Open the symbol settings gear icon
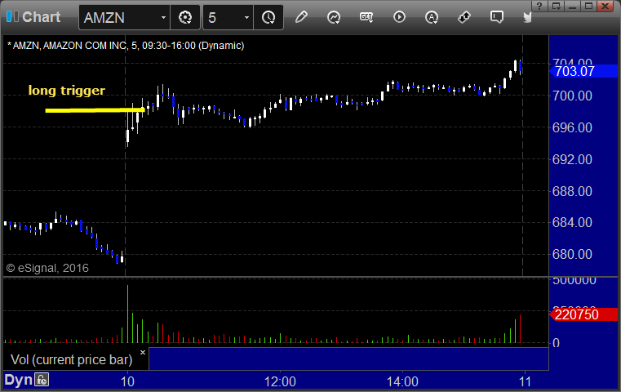This screenshot has width=621, height=392. (x=185, y=18)
